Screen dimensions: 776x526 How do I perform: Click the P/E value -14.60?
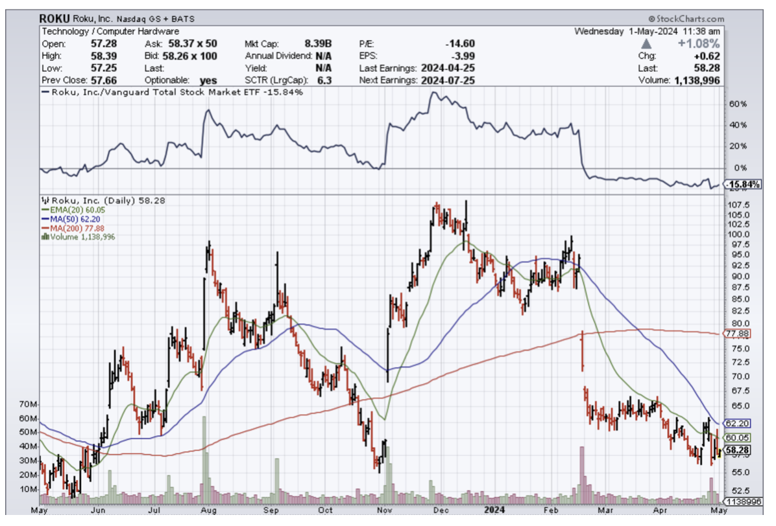[460, 44]
